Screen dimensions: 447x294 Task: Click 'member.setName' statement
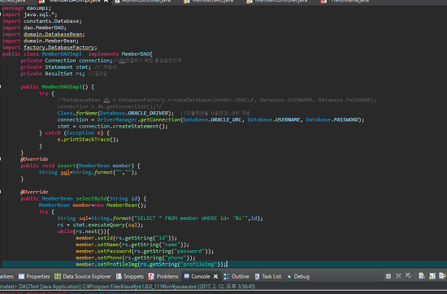pyautogui.click(x=132, y=244)
